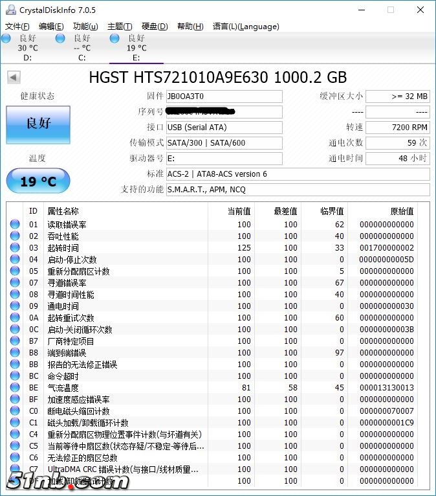Click the drive letter field E:

pos(224,159)
